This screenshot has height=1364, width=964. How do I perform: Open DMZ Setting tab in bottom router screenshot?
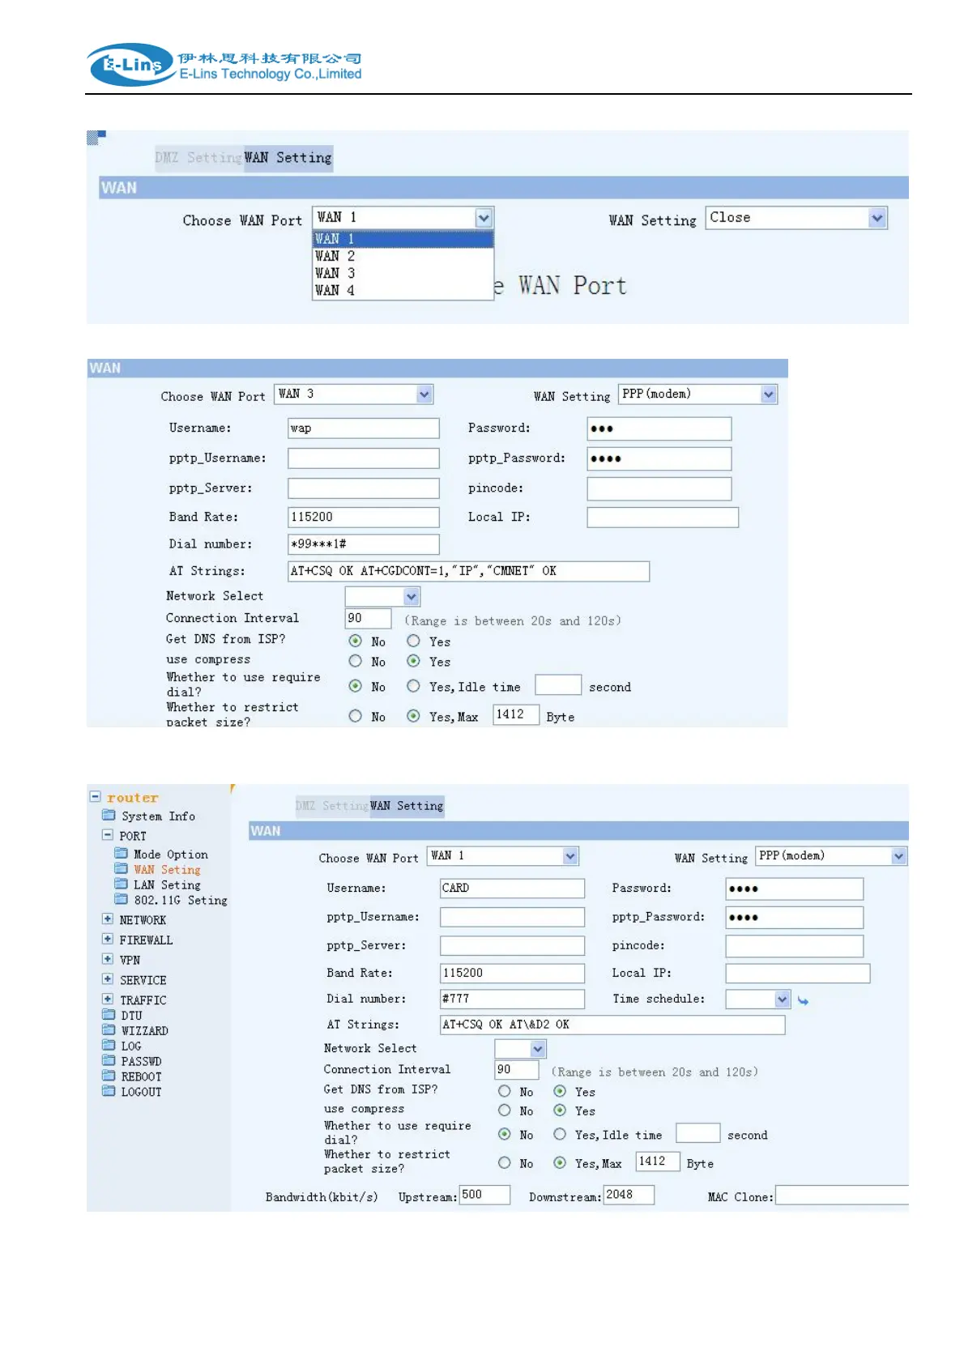pyautogui.click(x=332, y=806)
